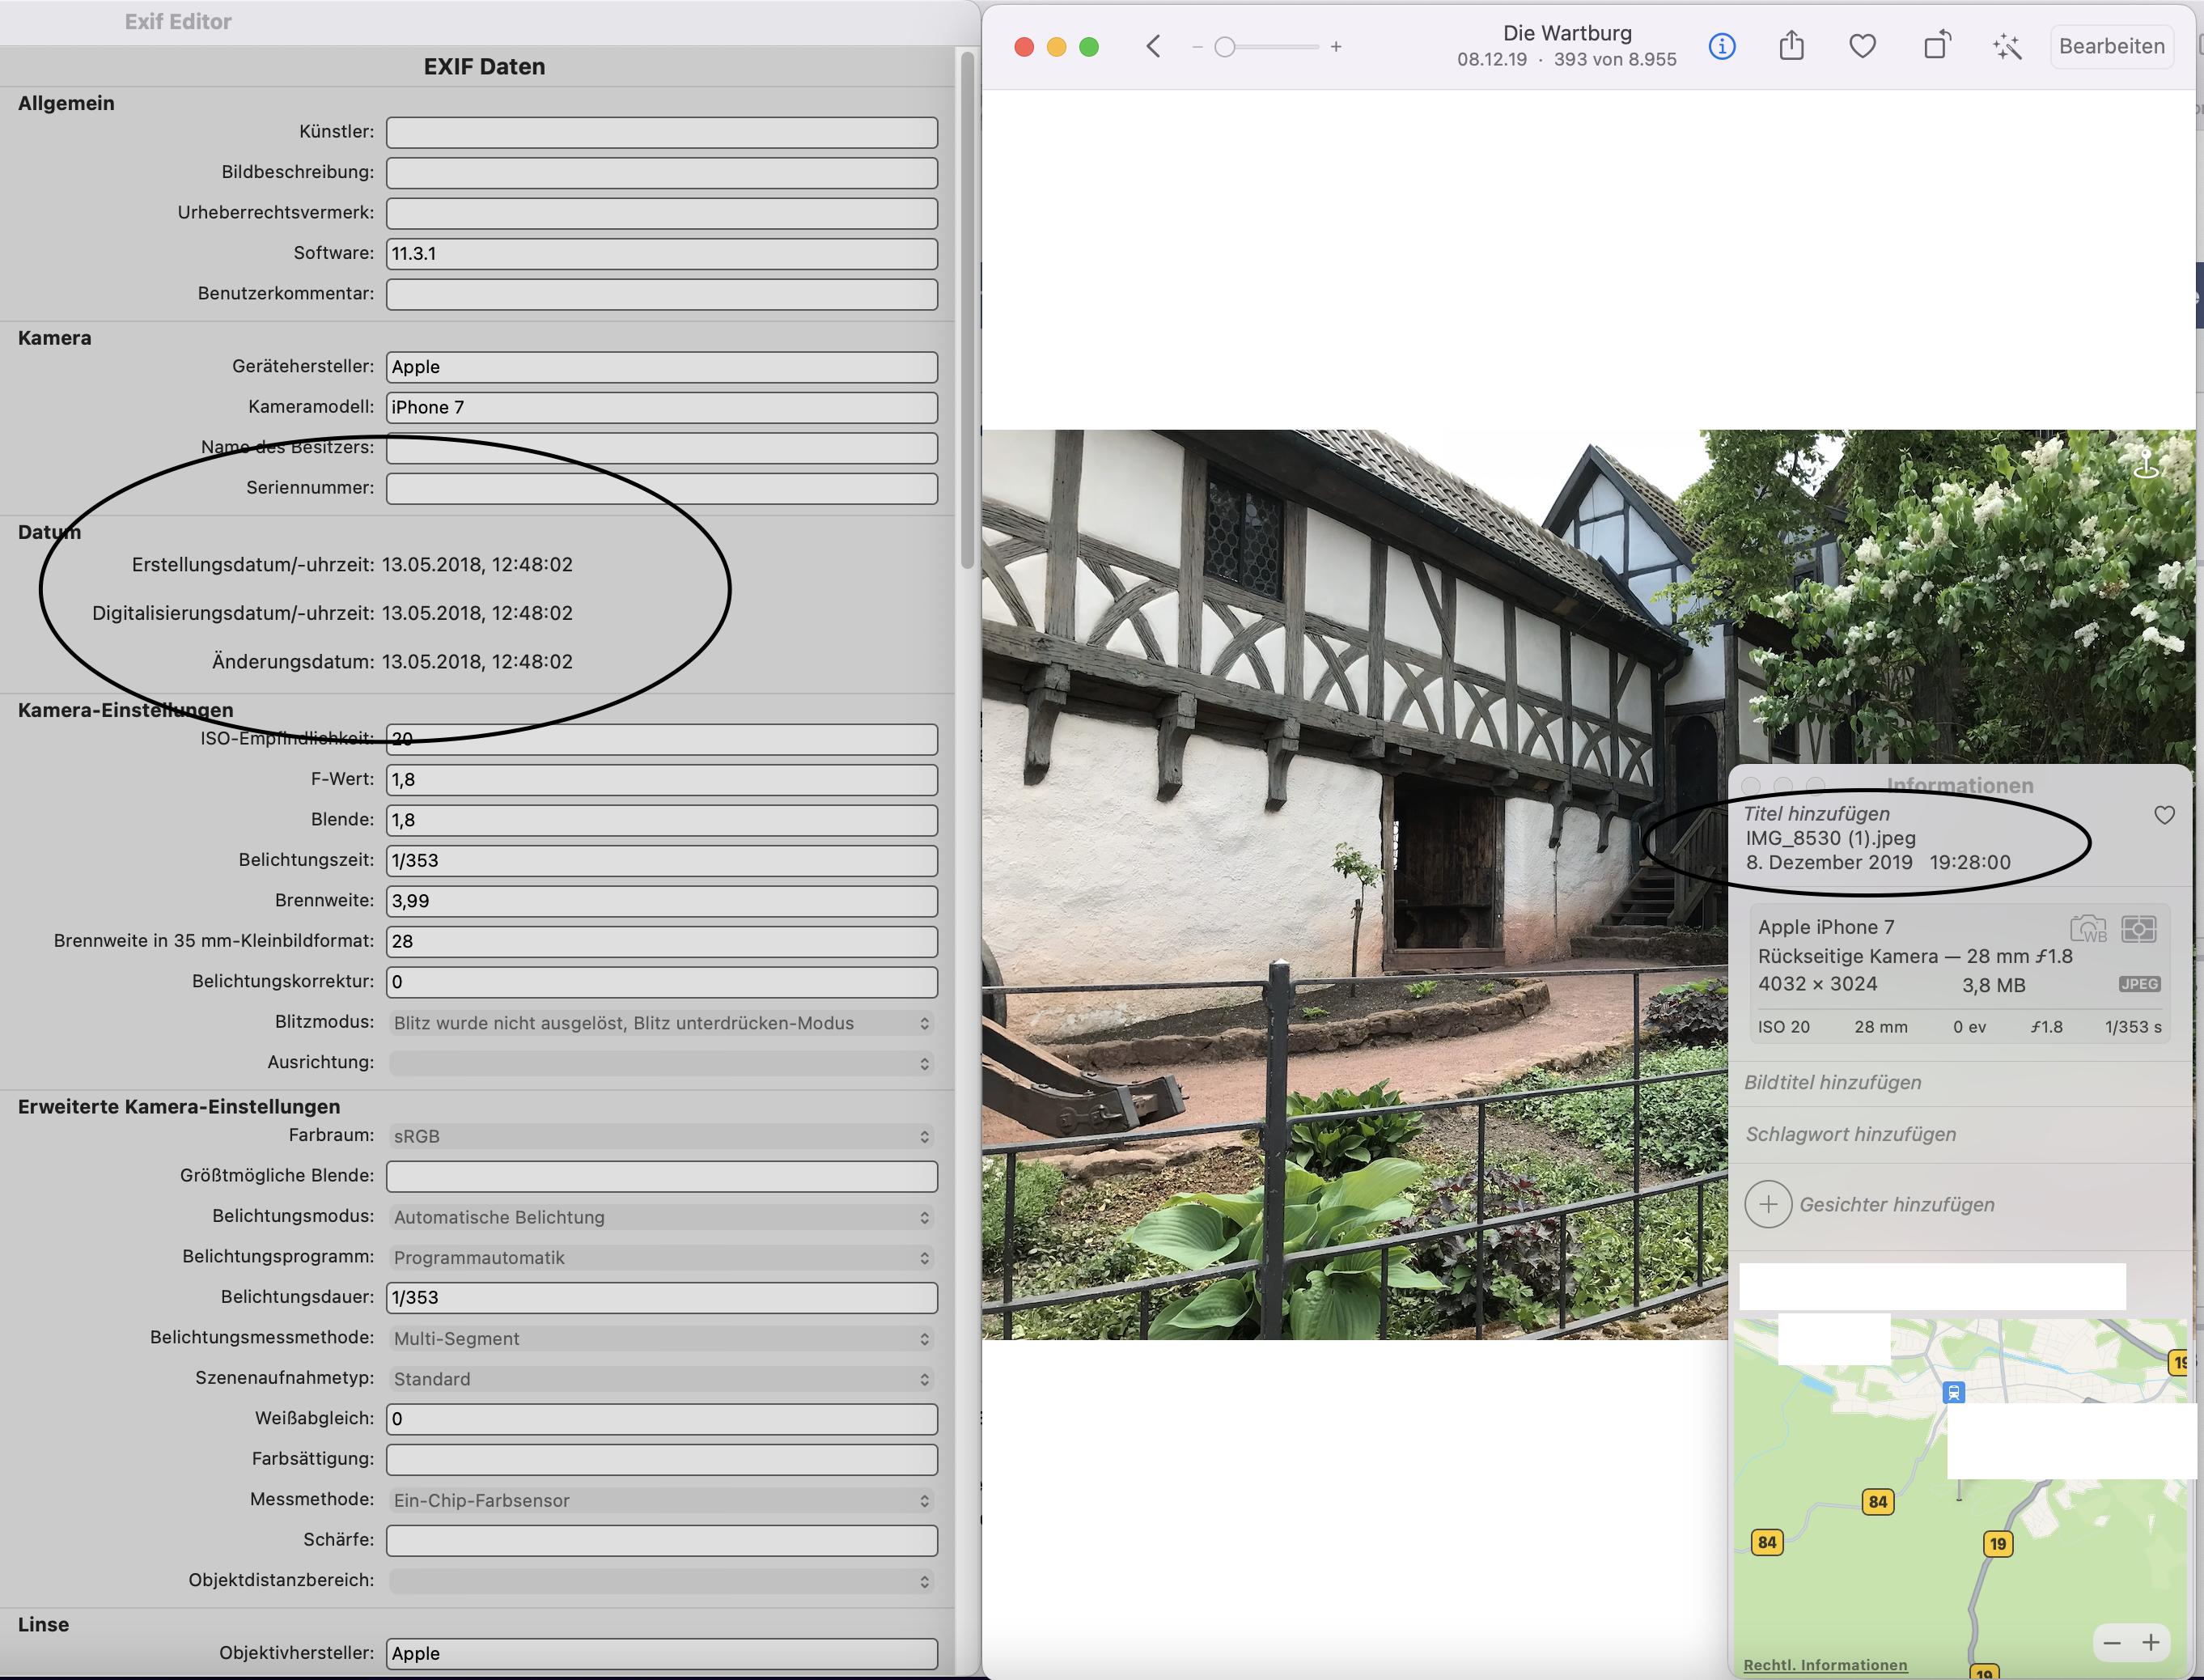The image size is (2204, 1680).
Task: Click the Kameramodell field containing iPhone 7
Action: tap(661, 407)
